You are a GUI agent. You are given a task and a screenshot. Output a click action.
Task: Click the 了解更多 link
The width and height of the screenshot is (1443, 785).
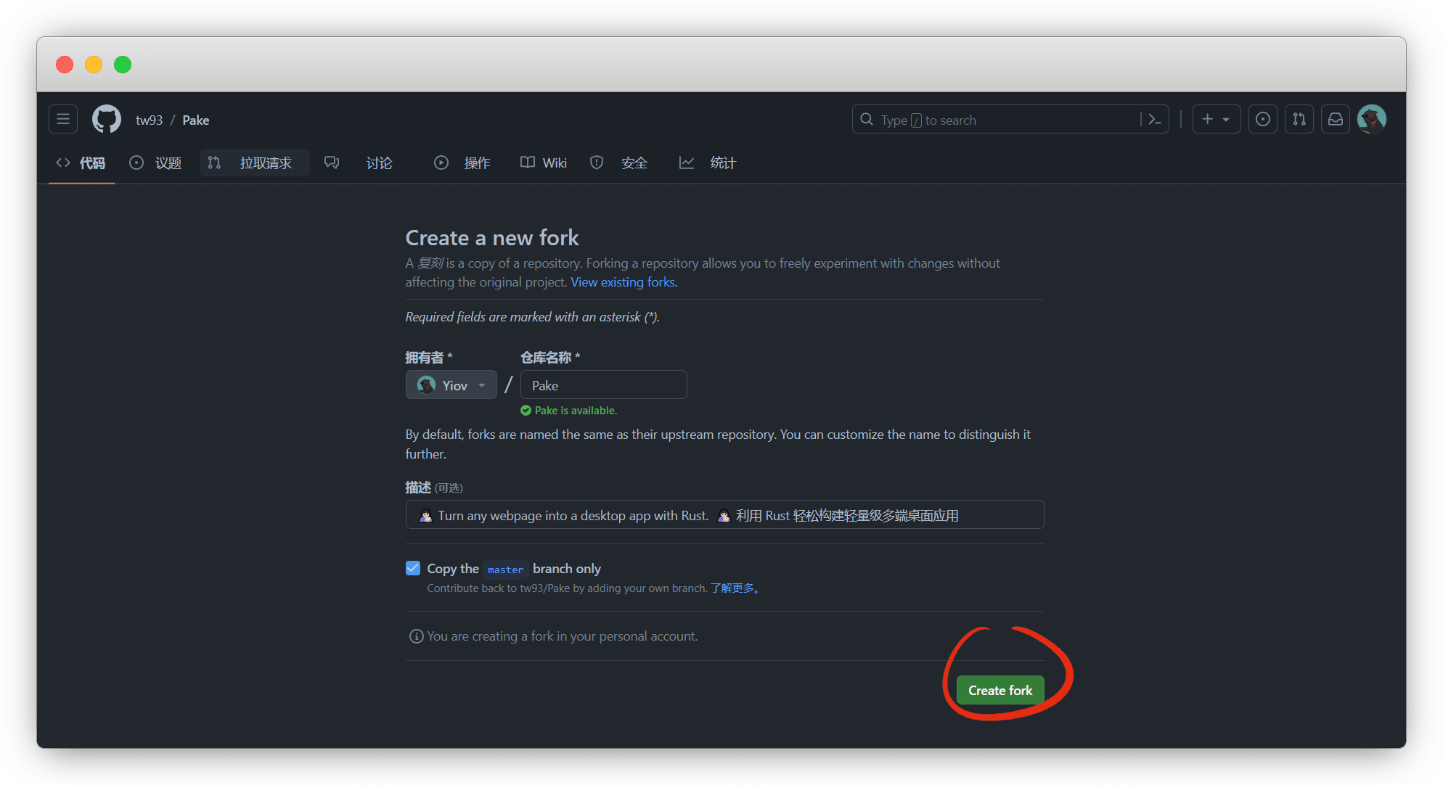(735, 588)
